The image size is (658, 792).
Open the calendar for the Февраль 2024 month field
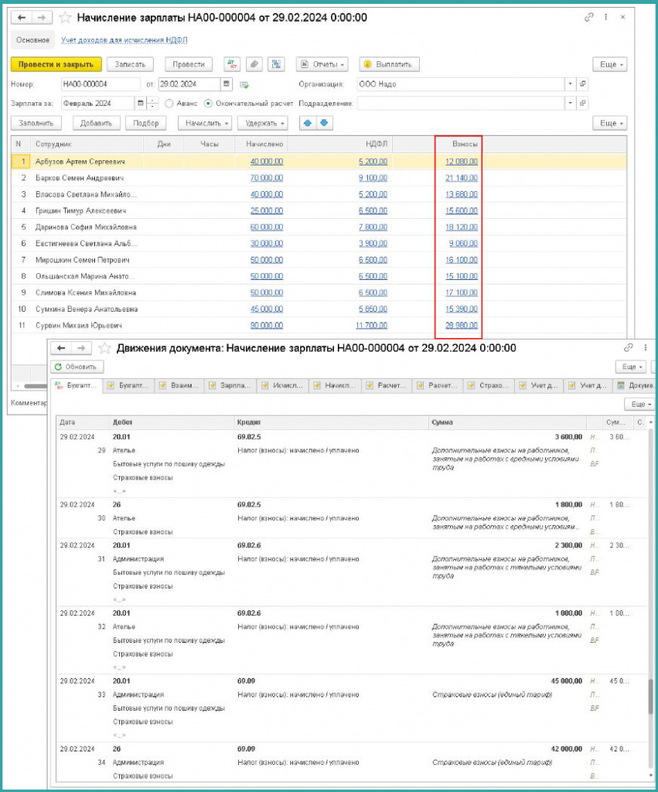click(x=141, y=104)
